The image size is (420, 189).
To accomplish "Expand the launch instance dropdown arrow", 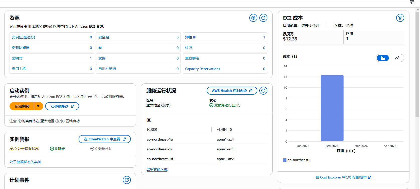I will click(38, 106).
